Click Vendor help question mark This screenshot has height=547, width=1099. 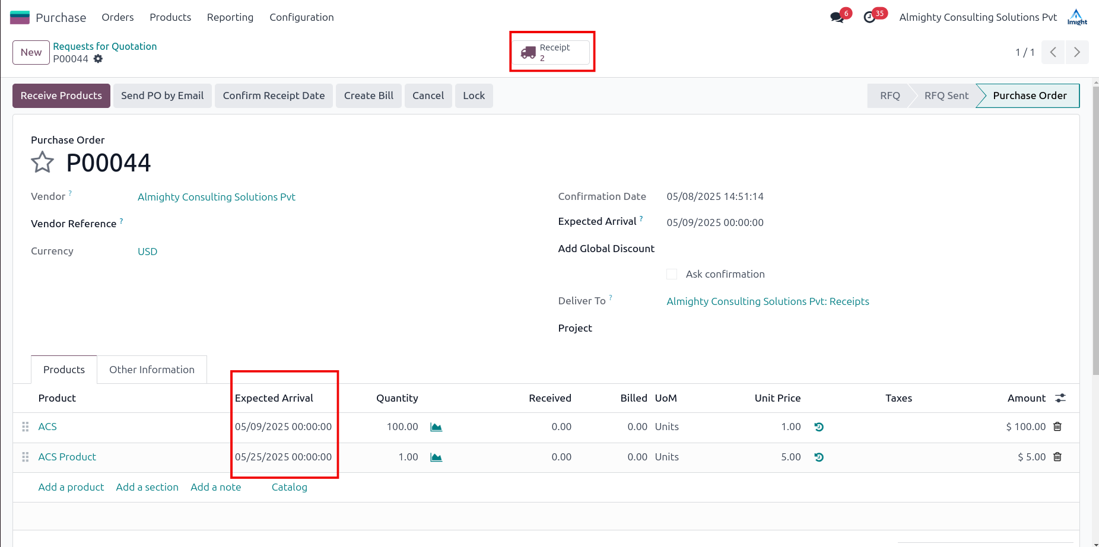70,193
